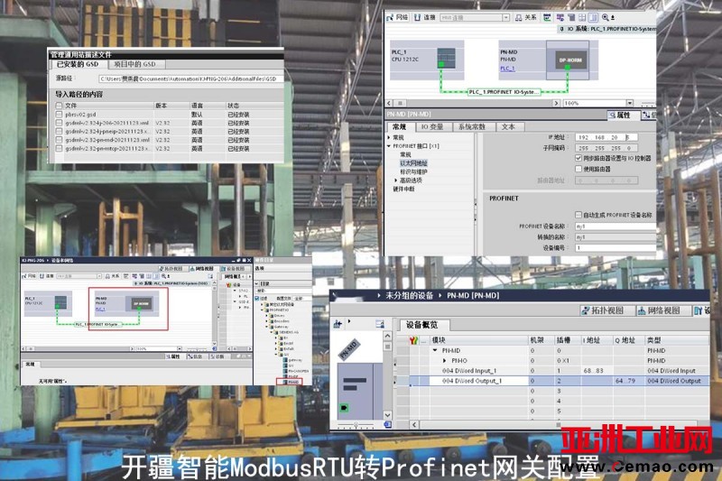Image resolution: width=722 pixels, height=481 pixels.
Task: Click the green port icon on the PN-MD device image
Action: (x=344, y=408)
